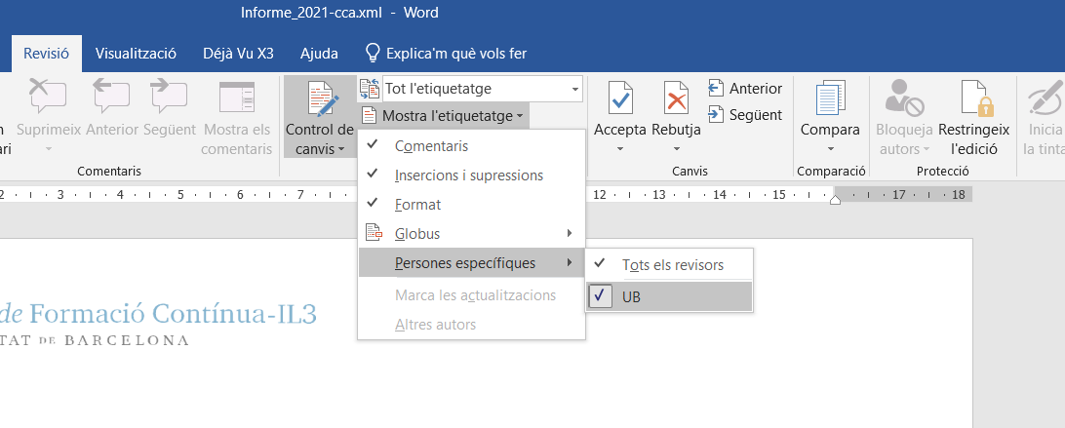
Task: Click the Rebutja change icon
Action: tap(676, 100)
